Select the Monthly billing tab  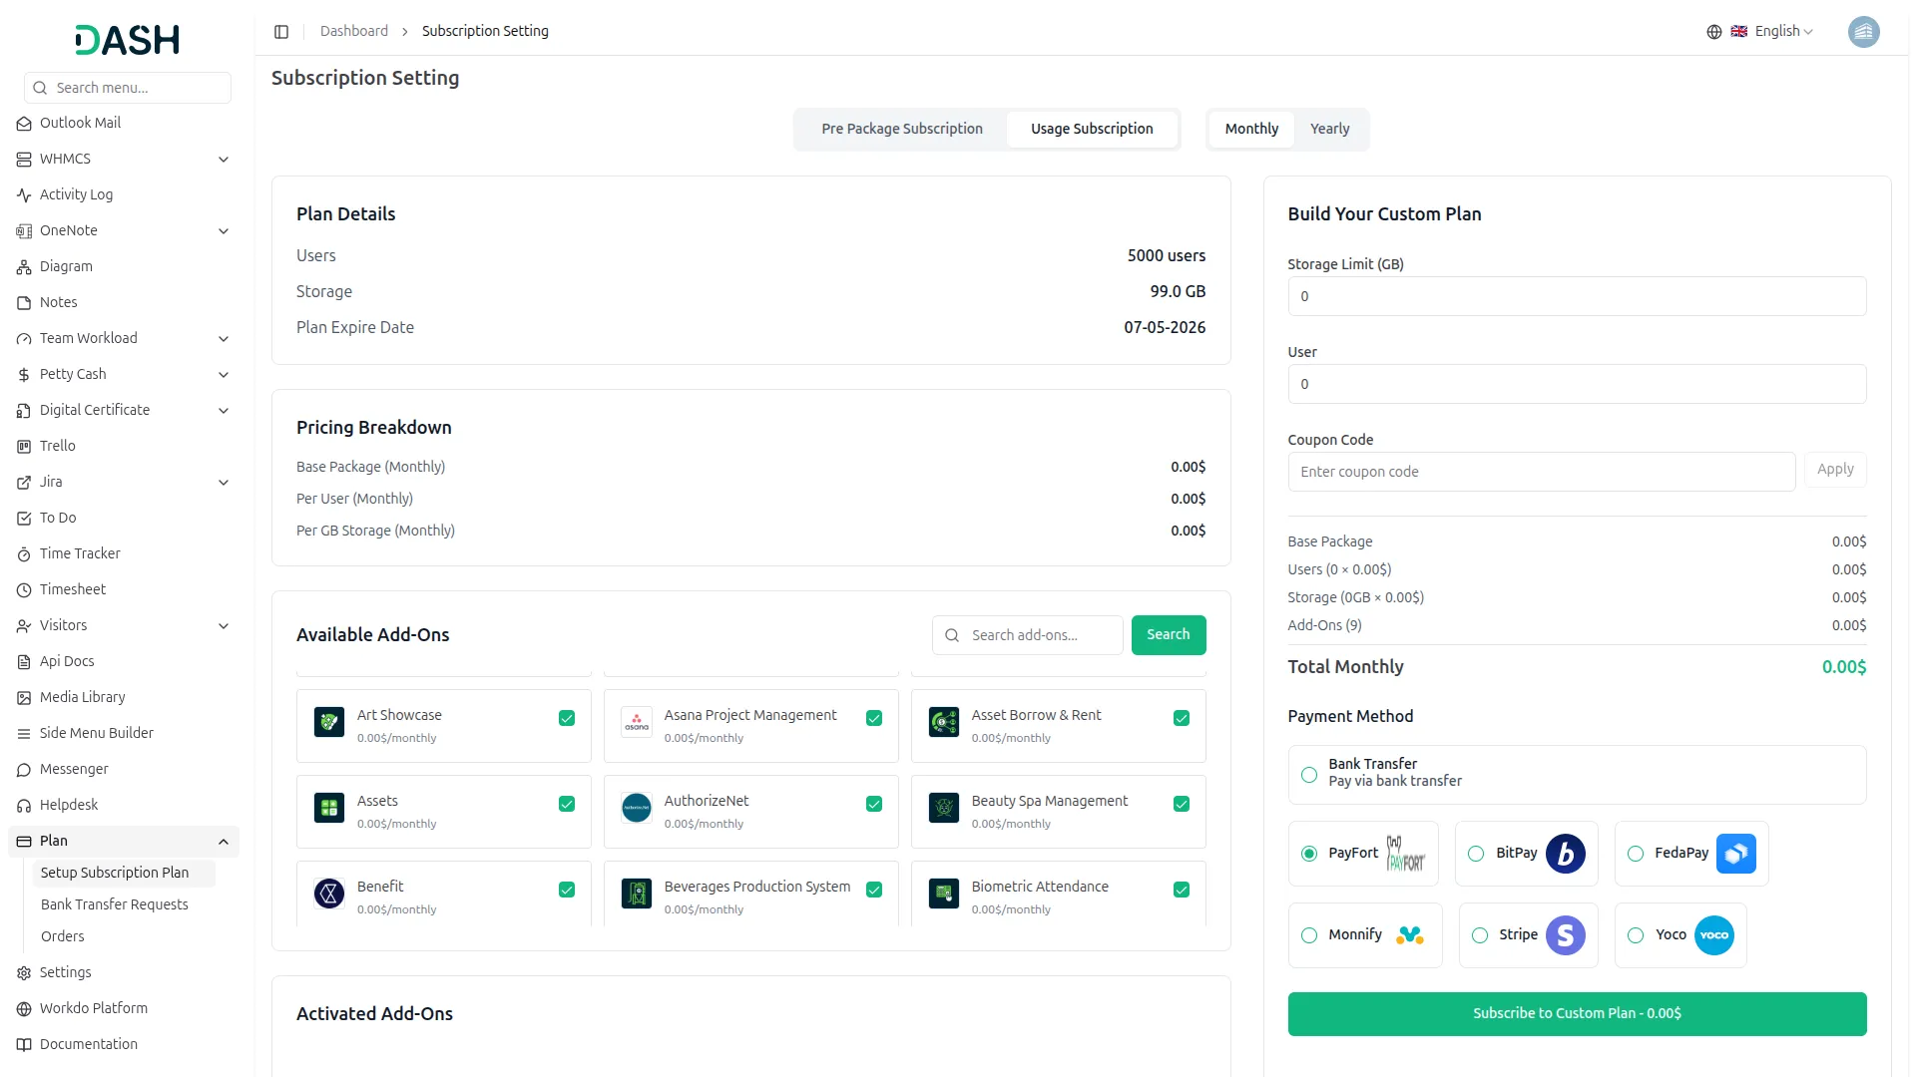(1251, 130)
